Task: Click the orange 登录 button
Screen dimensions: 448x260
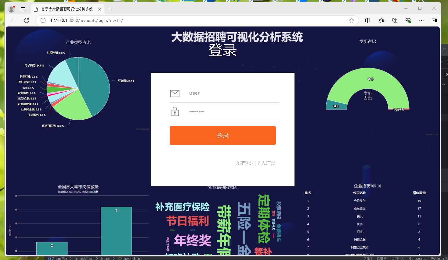Action: click(x=223, y=135)
